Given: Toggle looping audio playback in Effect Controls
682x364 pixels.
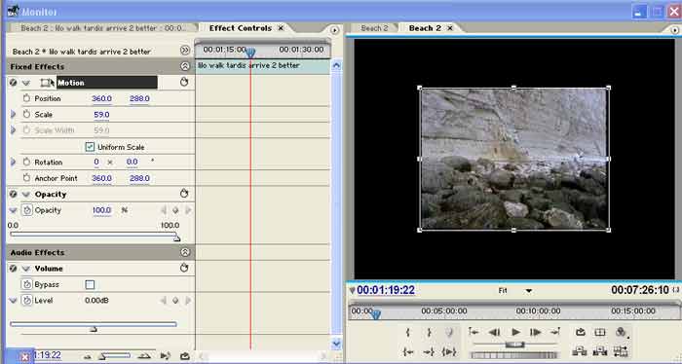Looking at the screenshot, I should (x=185, y=356).
